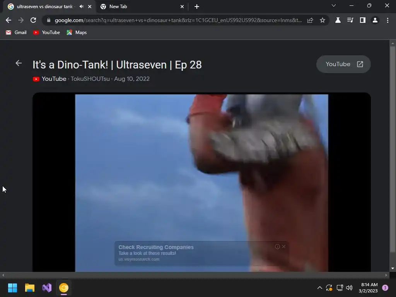Close the New Tab tab
Image resolution: width=396 pixels, height=297 pixels.
click(182, 7)
